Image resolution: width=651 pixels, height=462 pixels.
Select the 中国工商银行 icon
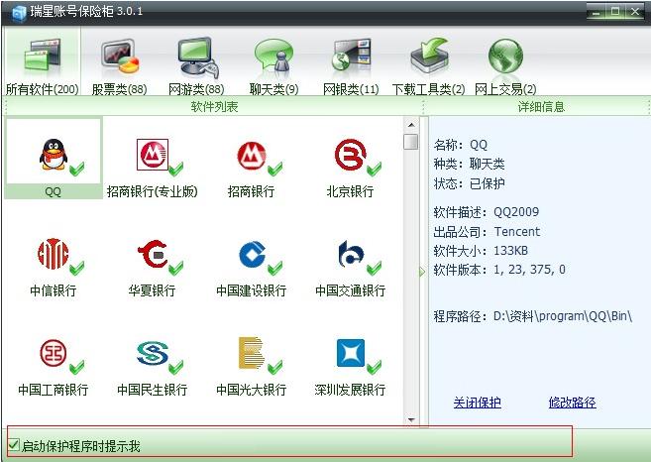[54, 353]
